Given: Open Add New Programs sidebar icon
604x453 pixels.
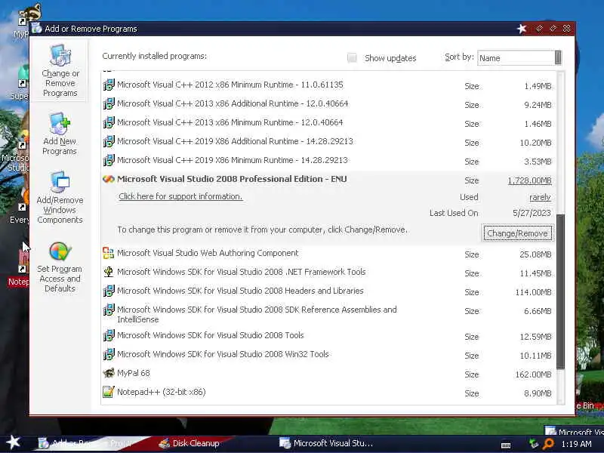Looking at the screenshot, I should click(60, 124).
